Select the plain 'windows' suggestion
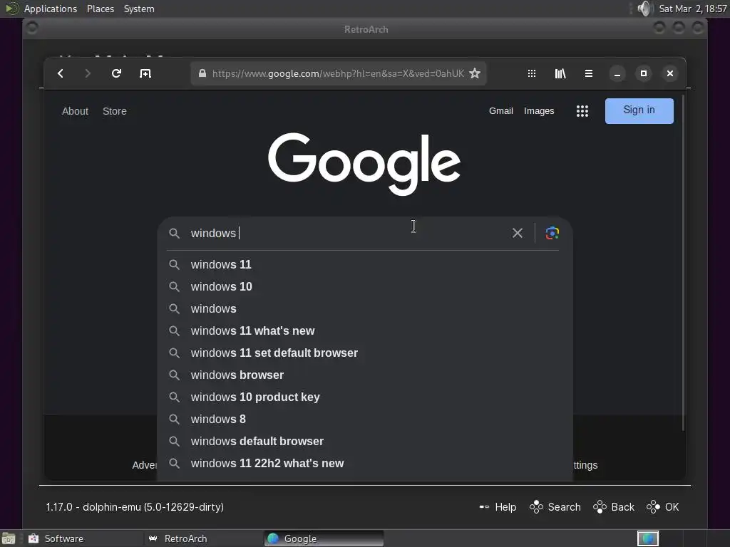This screenshot has width=730, height=547. pos(365,309)
